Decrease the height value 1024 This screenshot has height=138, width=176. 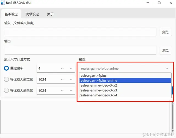click(x=71, y=90)
